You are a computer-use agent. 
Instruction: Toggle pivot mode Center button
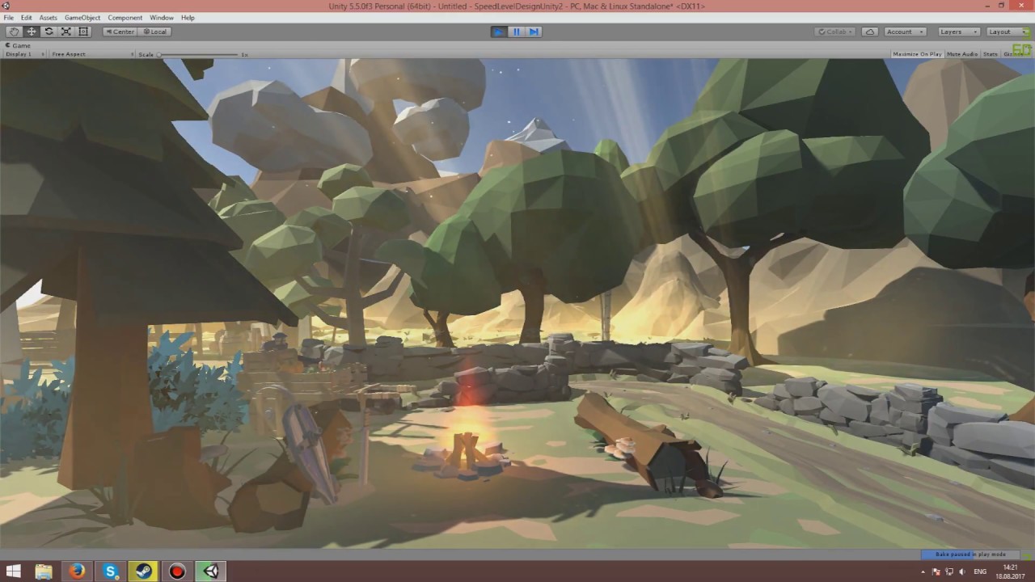pyautogui.click(x=120, y=32)
